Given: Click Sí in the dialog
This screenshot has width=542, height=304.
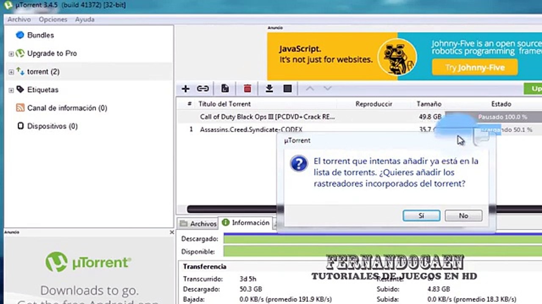Looking at the screenshot, I should (421, 215).
